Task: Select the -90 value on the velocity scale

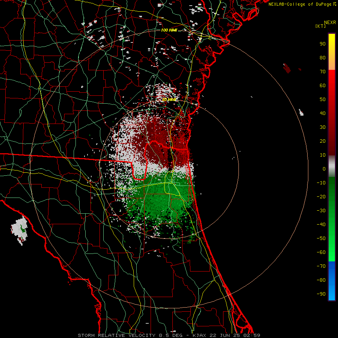Action: 321,294
